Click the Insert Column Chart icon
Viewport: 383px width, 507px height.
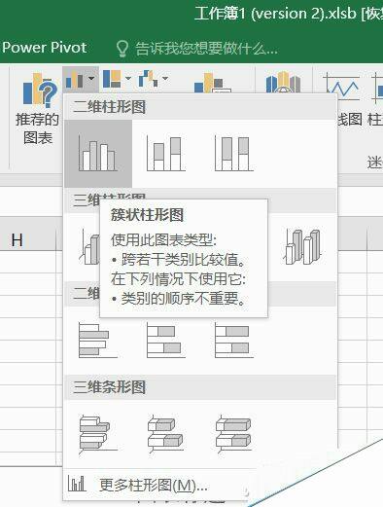[74, 79]
